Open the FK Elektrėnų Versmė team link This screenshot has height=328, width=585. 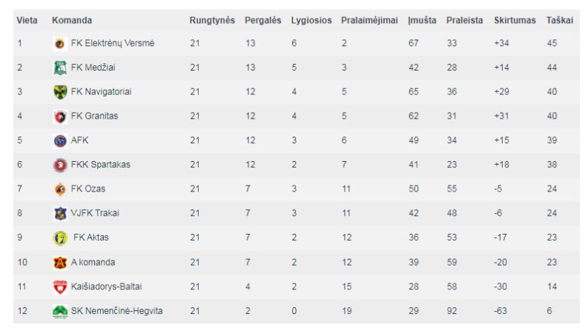click(112, 43)
